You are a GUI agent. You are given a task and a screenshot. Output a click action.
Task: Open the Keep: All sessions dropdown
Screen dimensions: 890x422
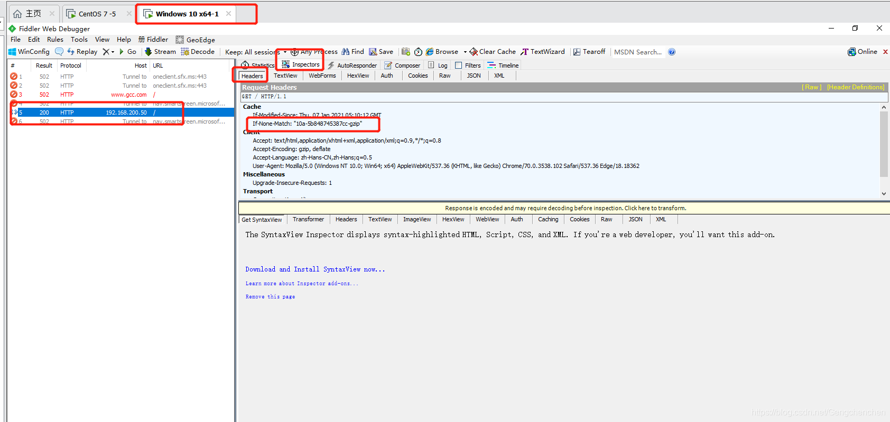click(x=256, y=52)
